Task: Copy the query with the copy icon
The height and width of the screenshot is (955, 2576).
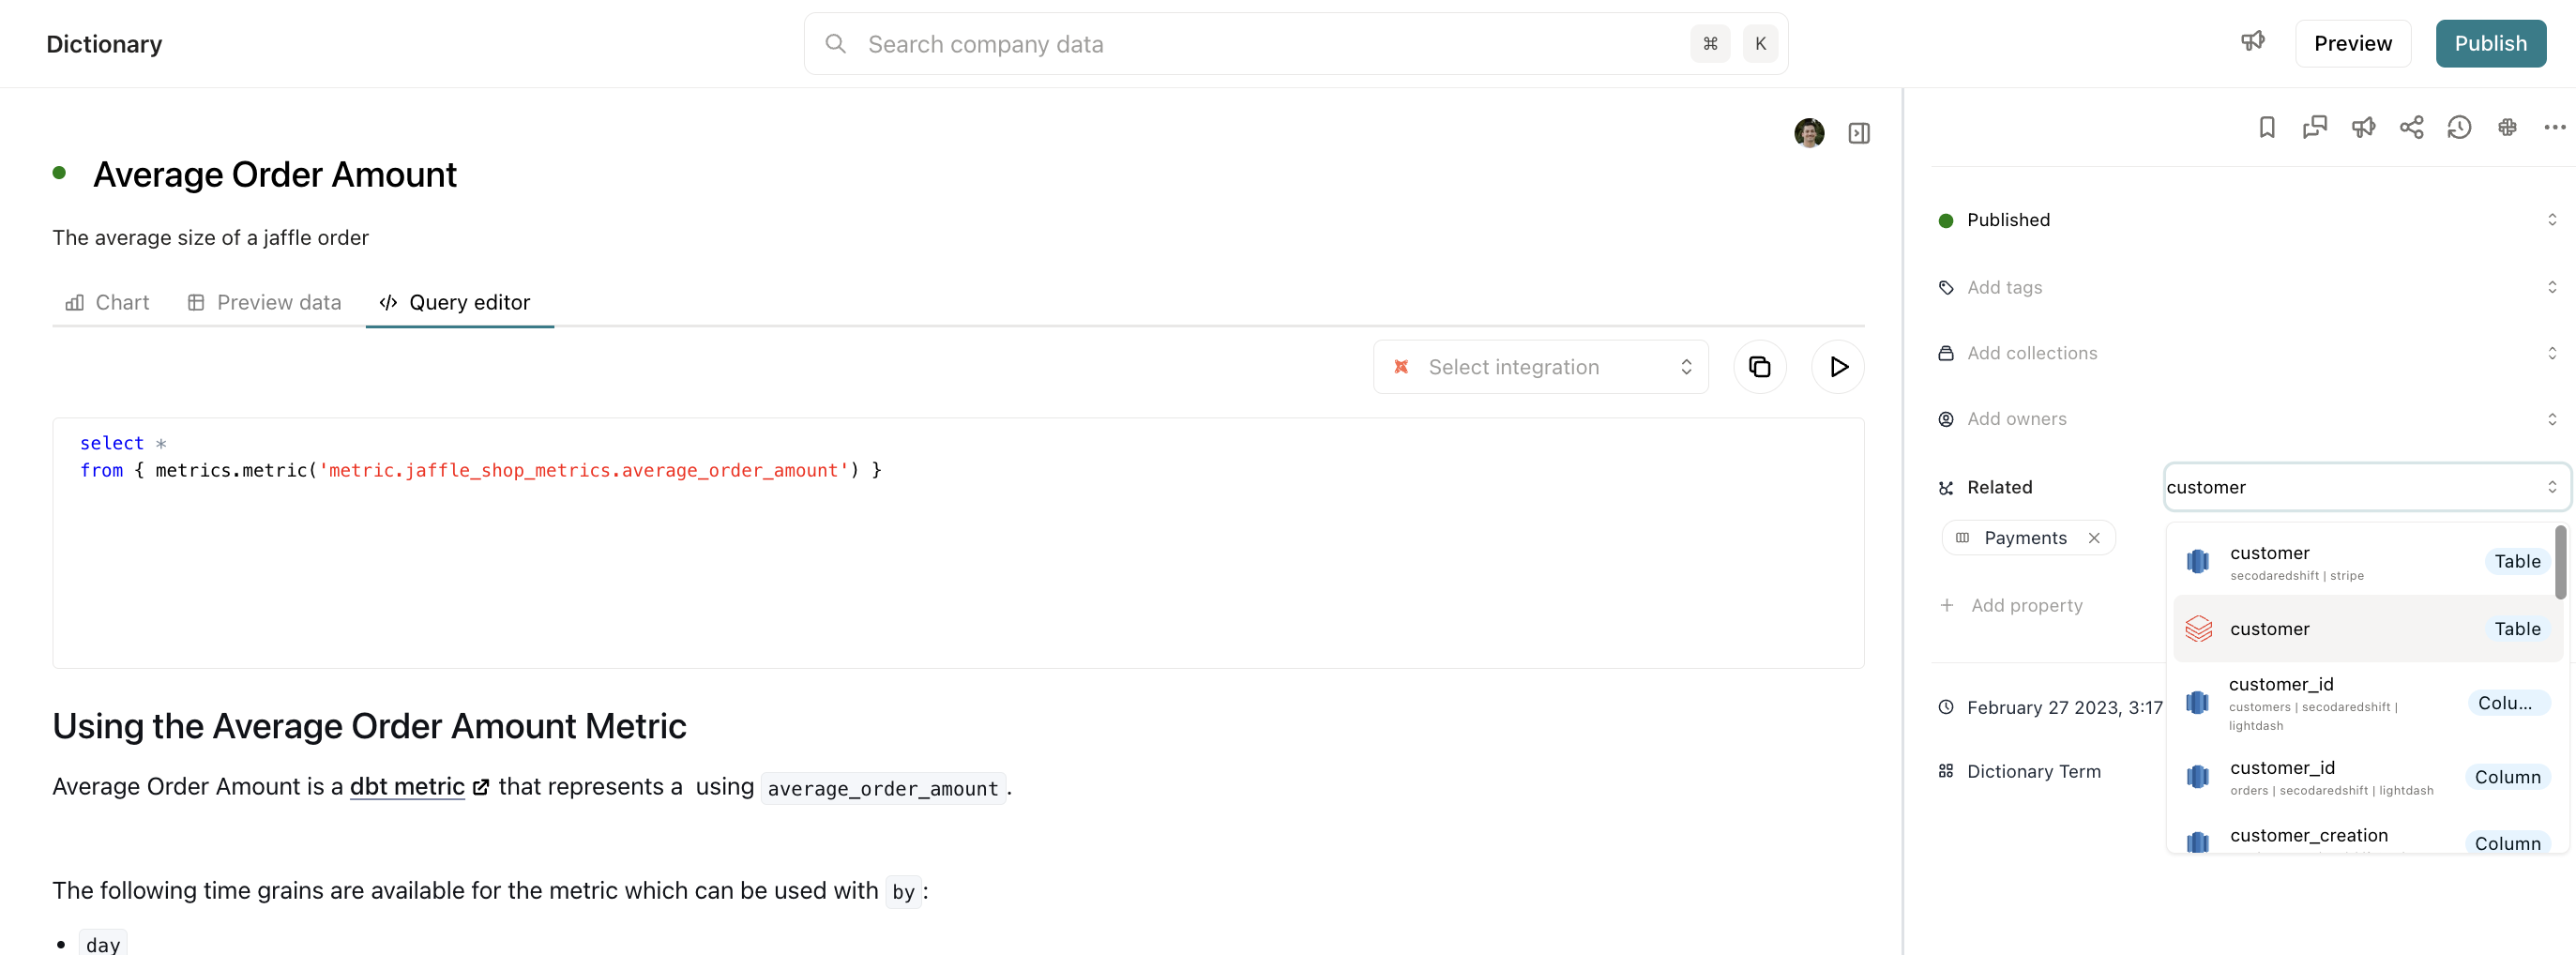Action: [1759, 367]
